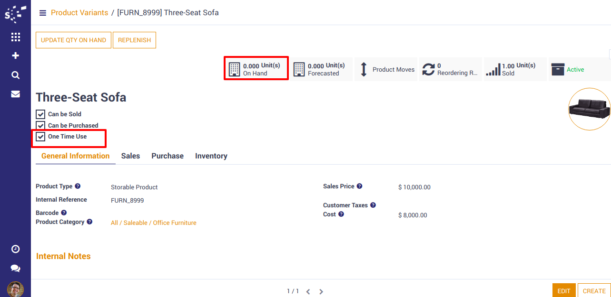Image resolution: width=611 pixels, height=297 pixels.
Task: Toggle the Can be Purchased checkbox
Action: tap(41, 126)
